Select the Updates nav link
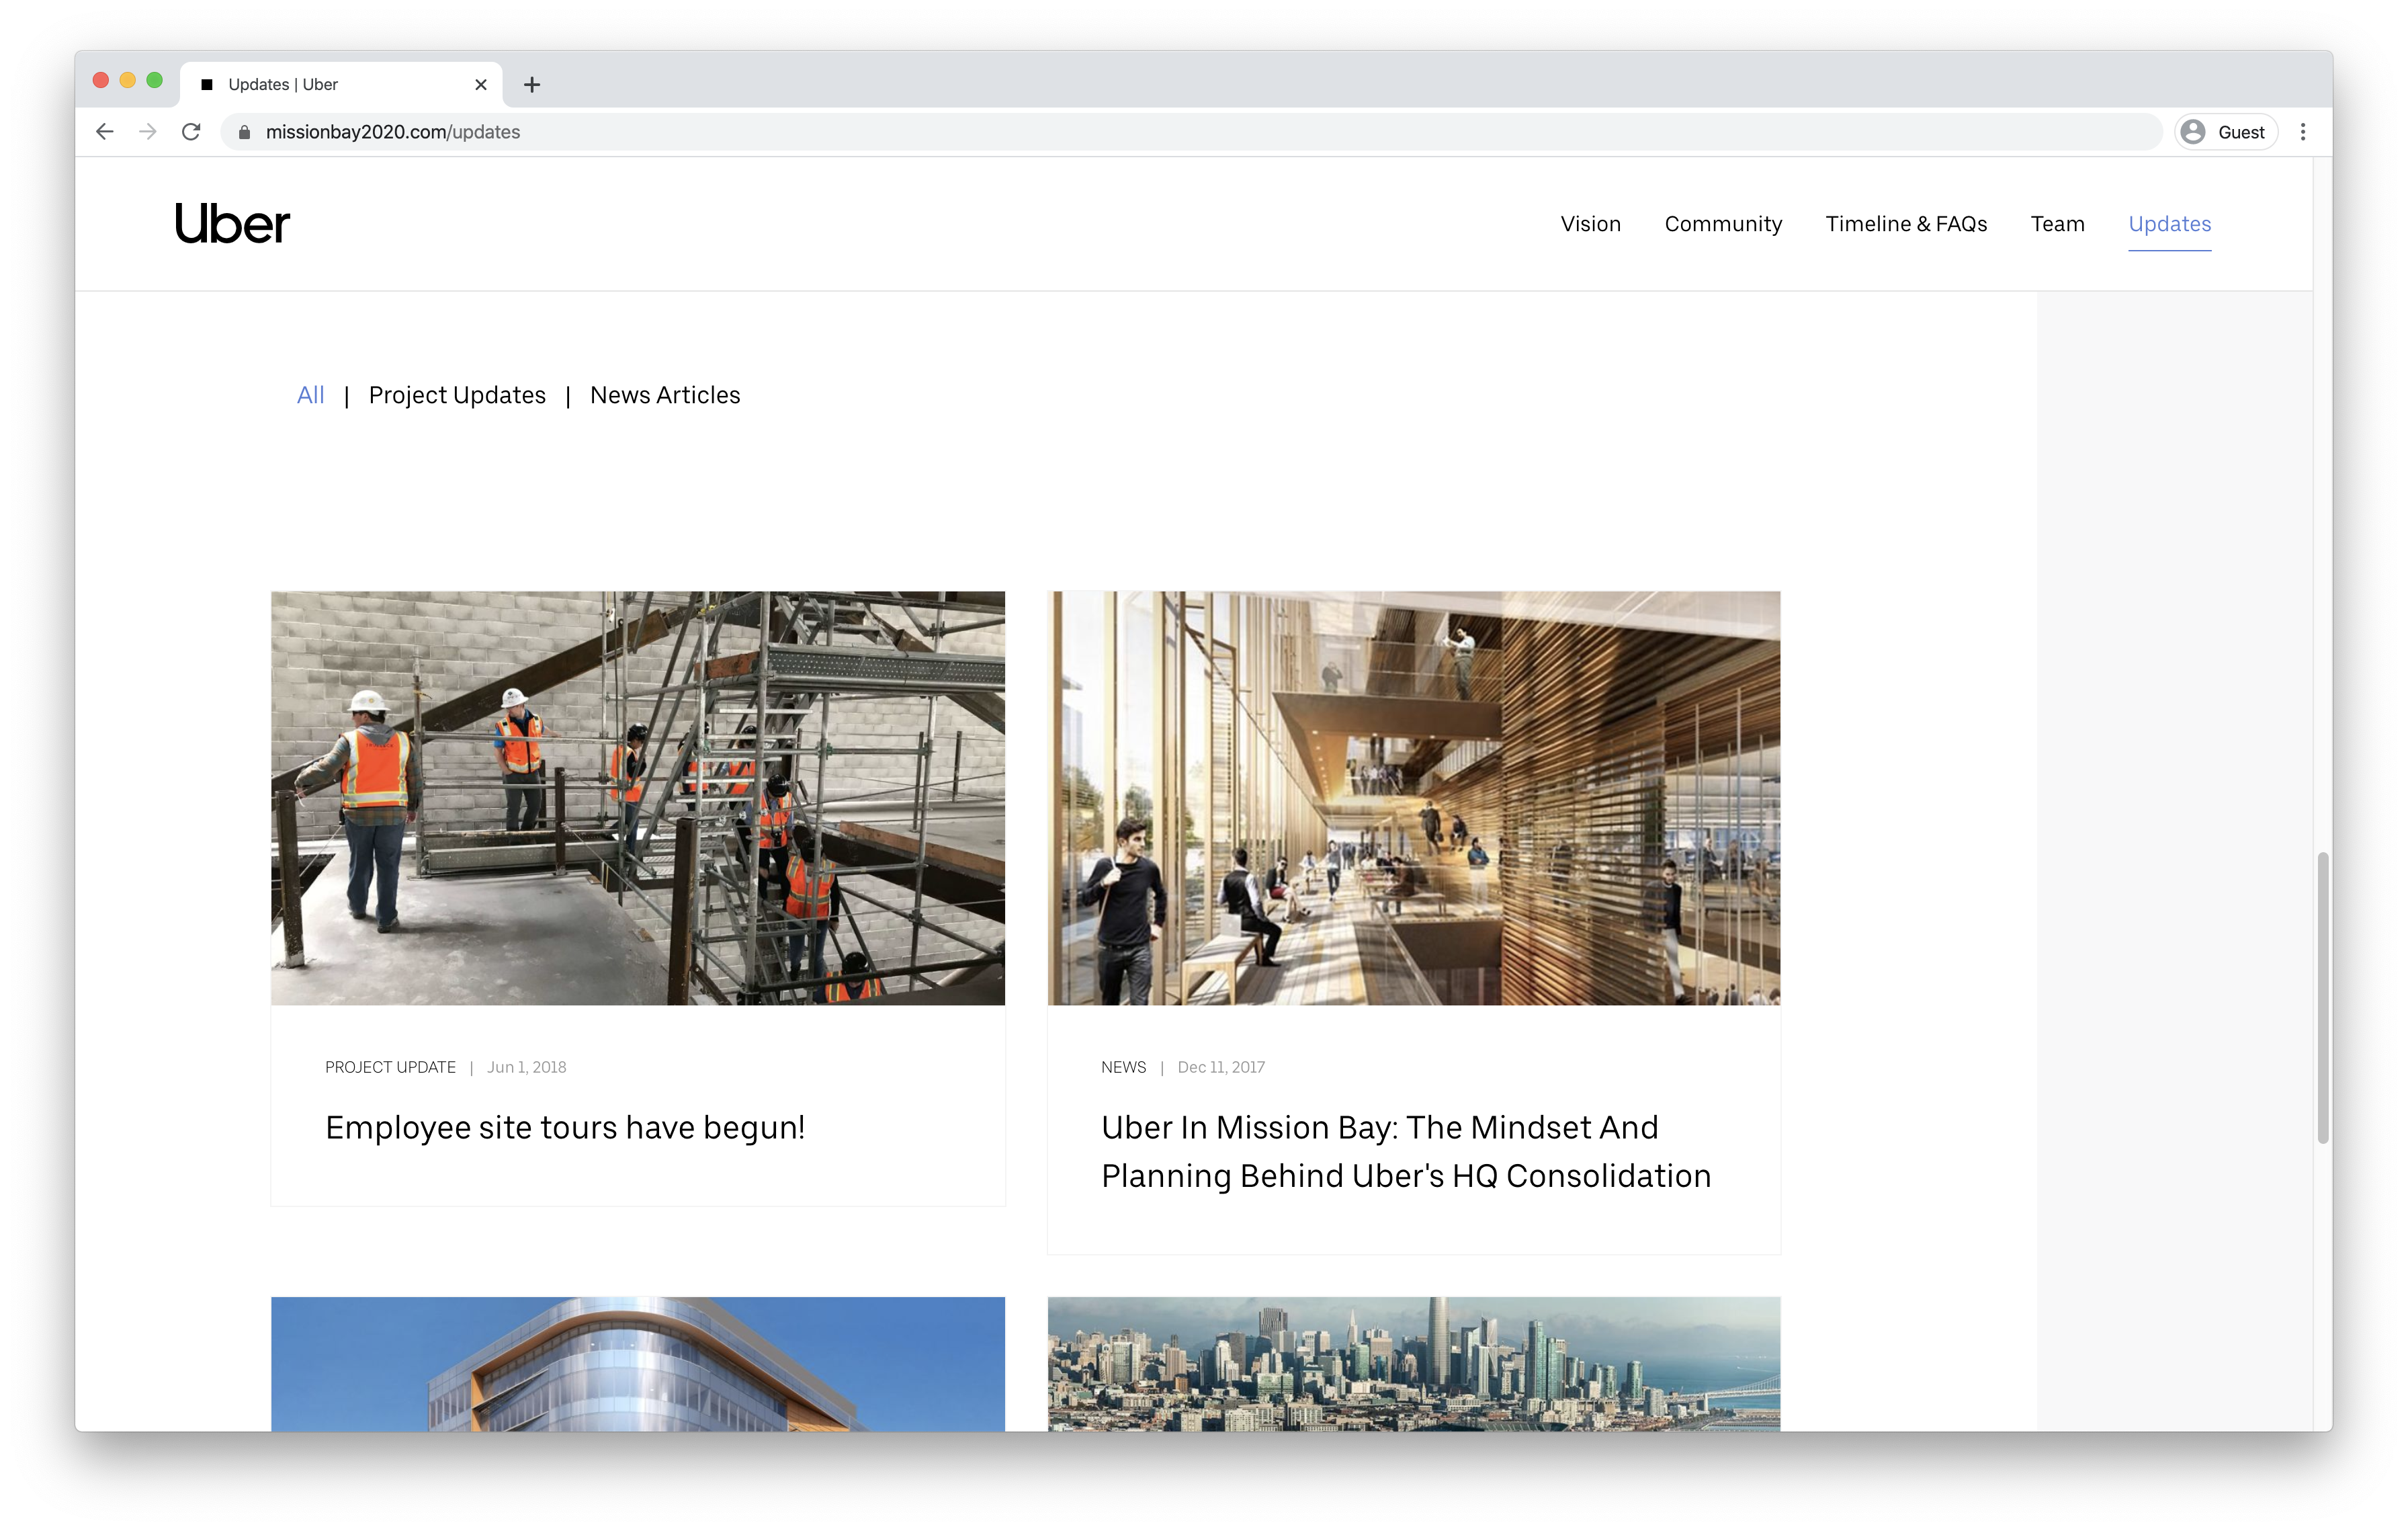 (2169, 224)
